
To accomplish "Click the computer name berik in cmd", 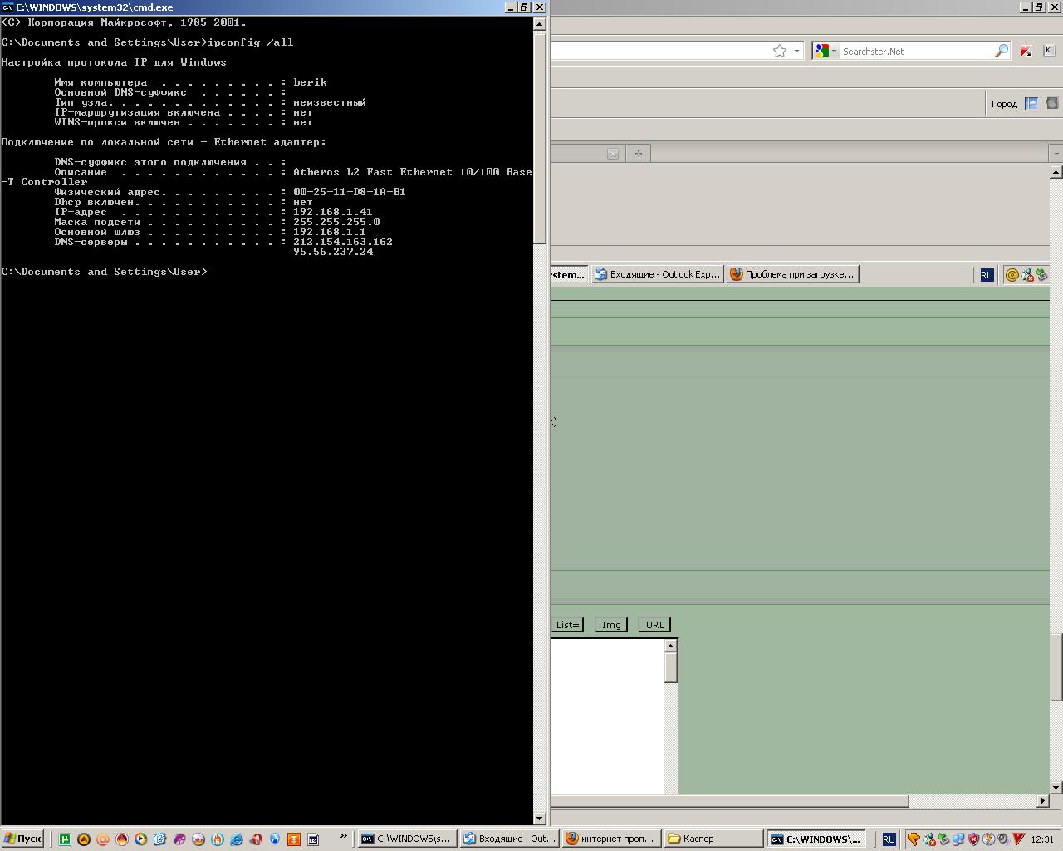I will pos(310,82).
